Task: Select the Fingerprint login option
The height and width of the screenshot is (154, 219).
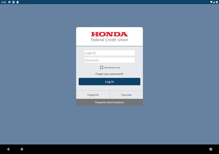Action: [93, 95]
